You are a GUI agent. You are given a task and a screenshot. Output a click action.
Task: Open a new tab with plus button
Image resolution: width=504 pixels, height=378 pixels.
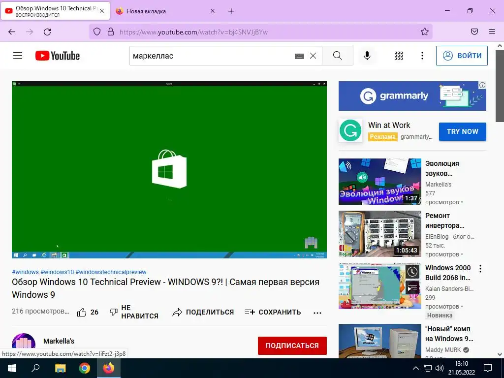coord(231,11)
